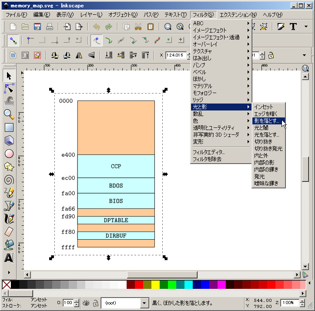Expand the 変形 filter submenu

221,141
